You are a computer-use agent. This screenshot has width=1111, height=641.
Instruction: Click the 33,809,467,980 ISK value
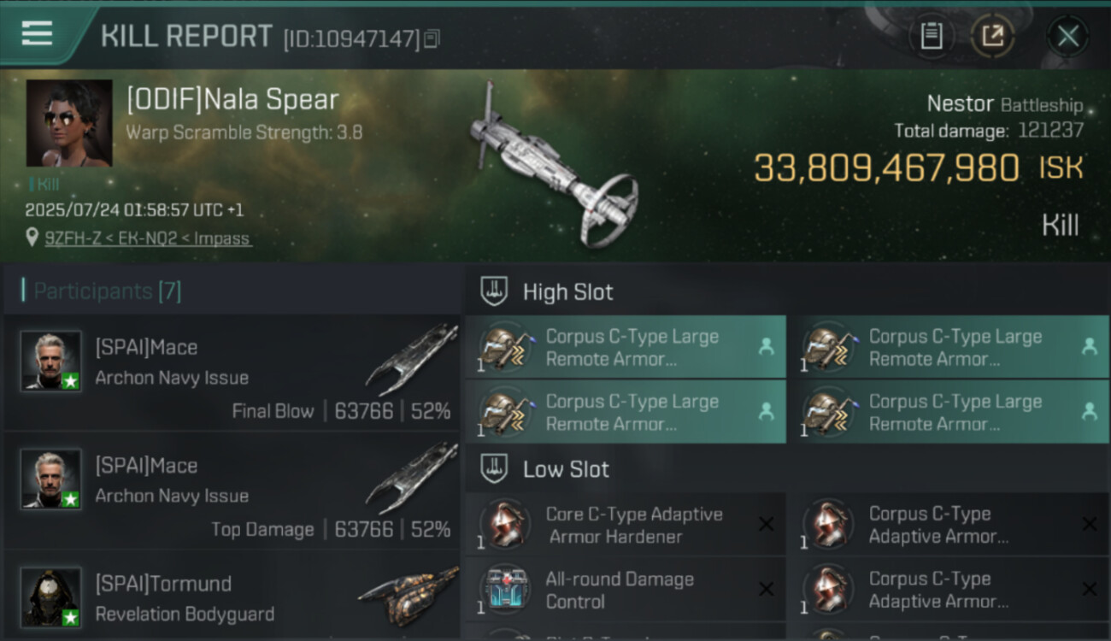(886, 168)
